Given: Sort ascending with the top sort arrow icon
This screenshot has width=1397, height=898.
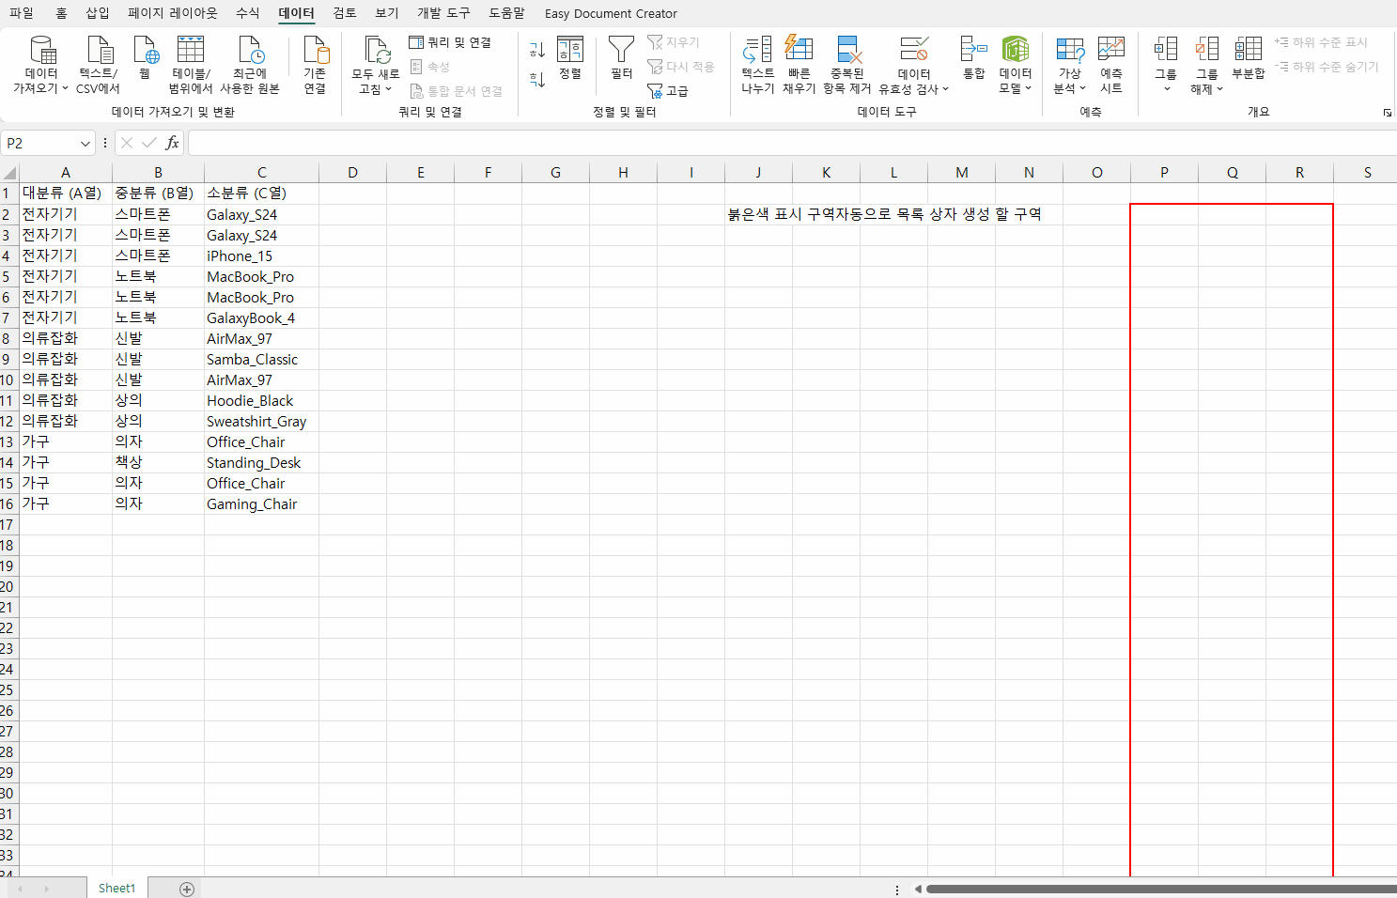Looking at the screenshot, I should [537, 50].
